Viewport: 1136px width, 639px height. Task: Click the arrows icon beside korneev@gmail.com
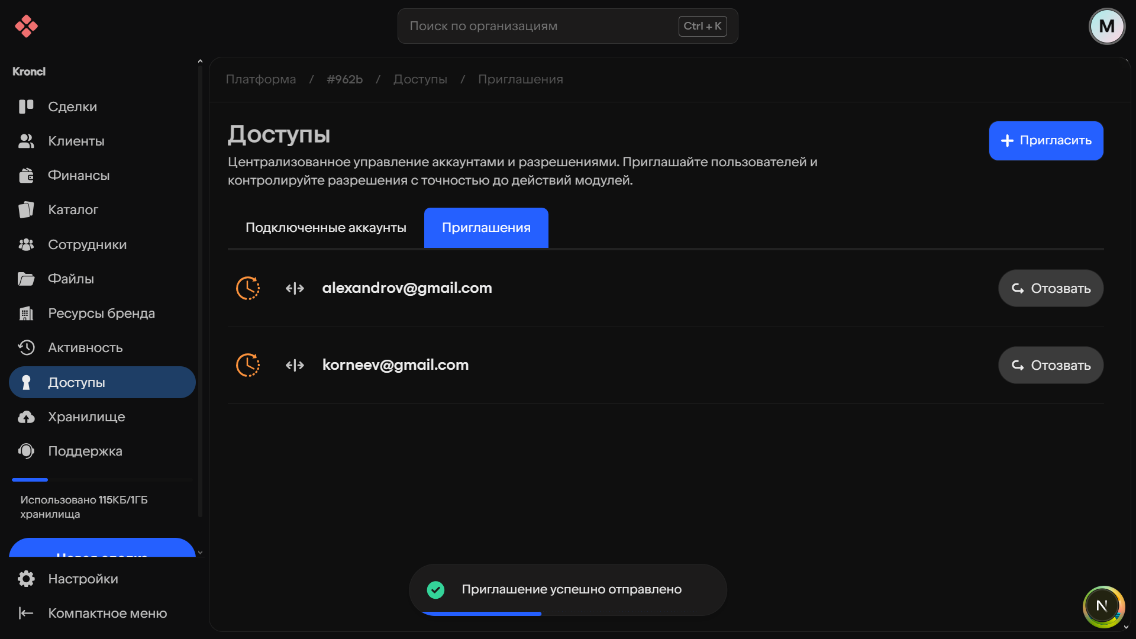click(x=295, y=365)
